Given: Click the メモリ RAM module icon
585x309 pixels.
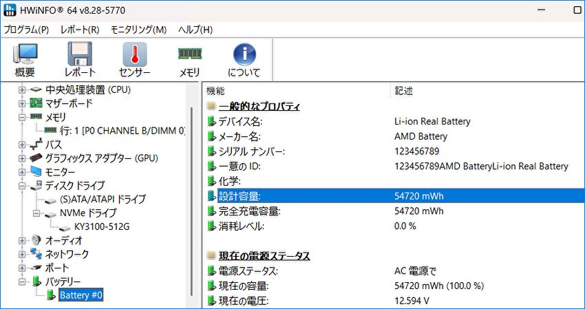Looking at the screenshot, I should [x=189, y=59].
